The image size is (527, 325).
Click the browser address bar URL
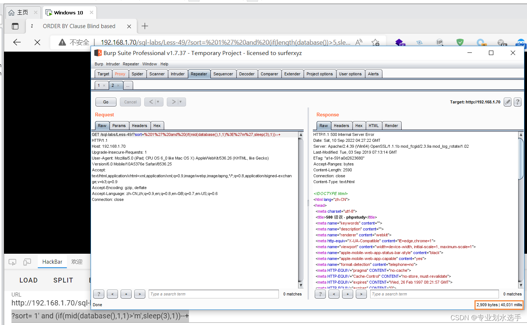click(226, 42)
